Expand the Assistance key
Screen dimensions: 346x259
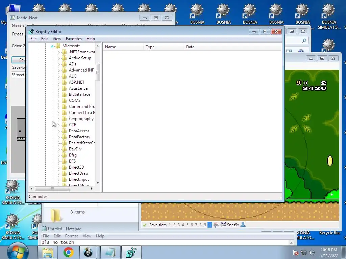tap(58, 89)
